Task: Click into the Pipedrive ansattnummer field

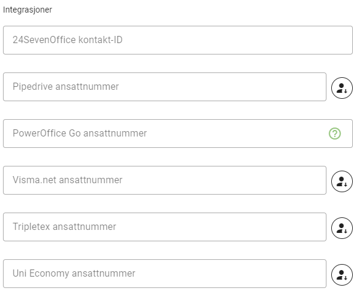Action: tap(165, 87)
